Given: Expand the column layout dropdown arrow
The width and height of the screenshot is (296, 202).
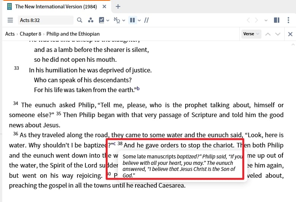Looking at the screenshot, I should point(139,20).
